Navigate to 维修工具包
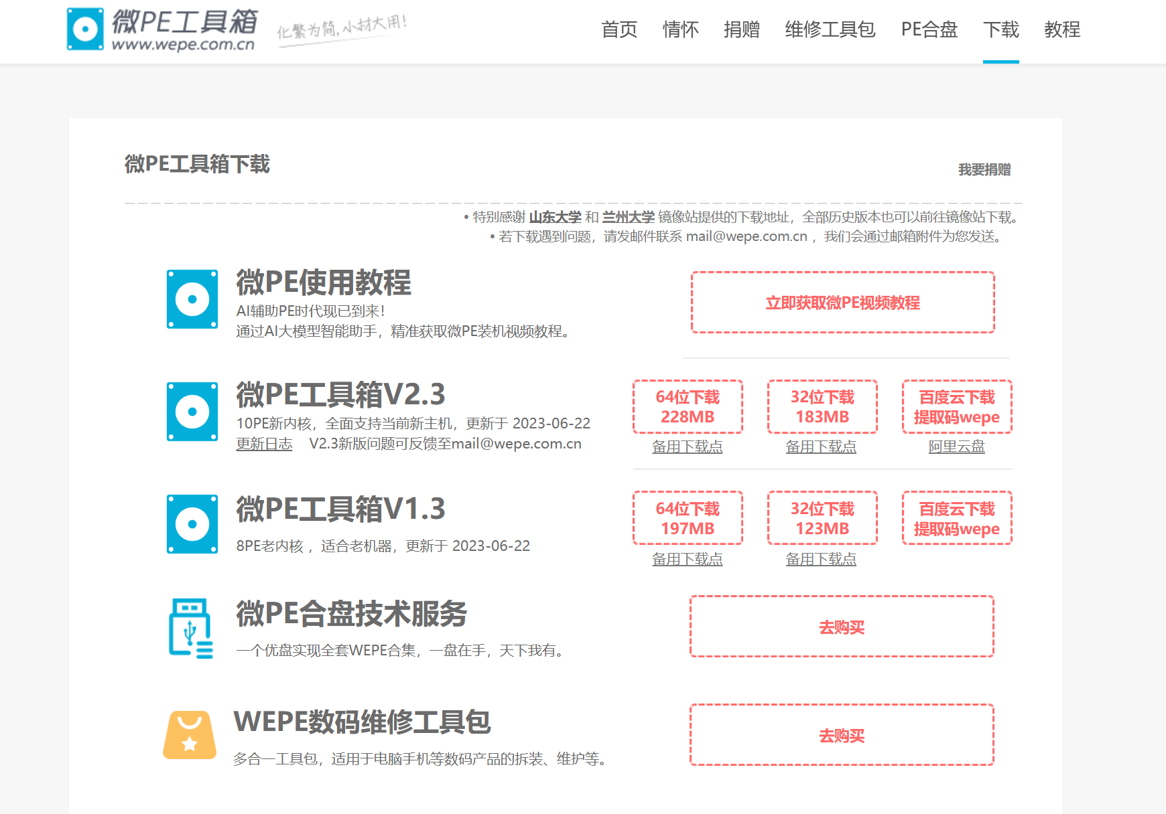The width and height of the screenshot is (1166, 814). click(x=830, y=29)
